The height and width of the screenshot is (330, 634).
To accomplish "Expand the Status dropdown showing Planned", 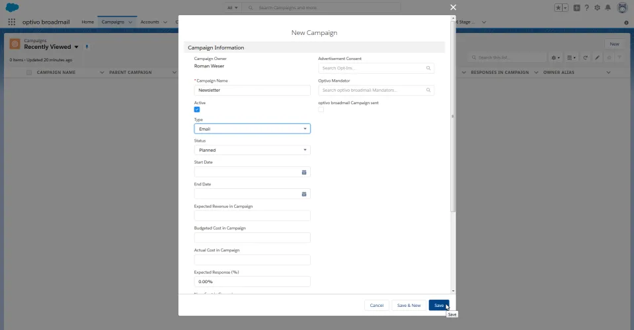I will [252, 150].
